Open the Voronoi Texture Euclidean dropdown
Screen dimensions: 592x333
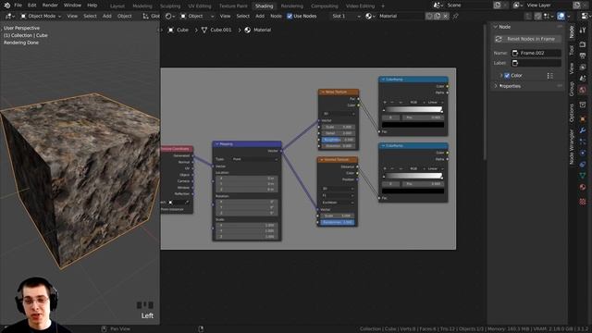[338, 203]
